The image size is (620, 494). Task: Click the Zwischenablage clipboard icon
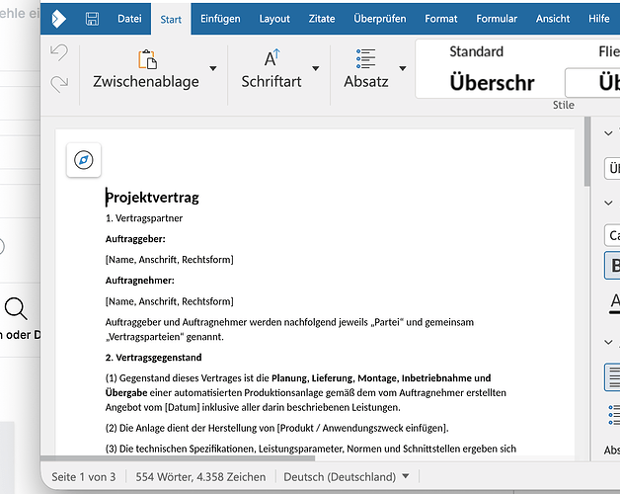(x=147, y=59)
